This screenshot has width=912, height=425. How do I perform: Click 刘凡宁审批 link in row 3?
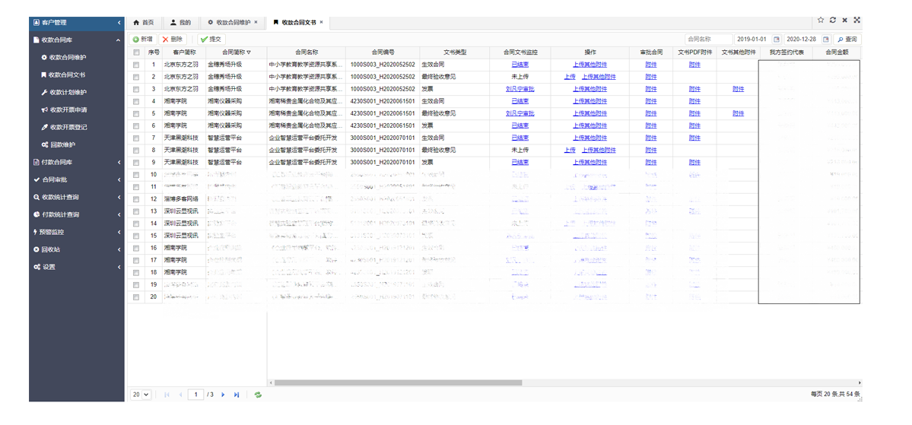pos(520,89)
